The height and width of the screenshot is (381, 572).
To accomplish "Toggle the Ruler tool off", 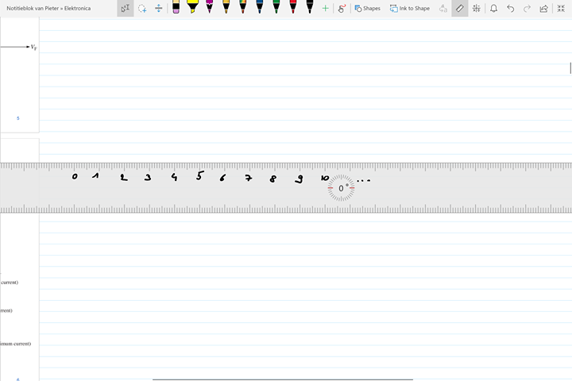I will pos(460,8).
